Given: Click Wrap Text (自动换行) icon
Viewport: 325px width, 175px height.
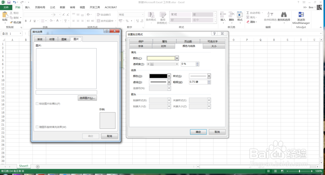Looking at the screenshot, I should click(98, 15).
